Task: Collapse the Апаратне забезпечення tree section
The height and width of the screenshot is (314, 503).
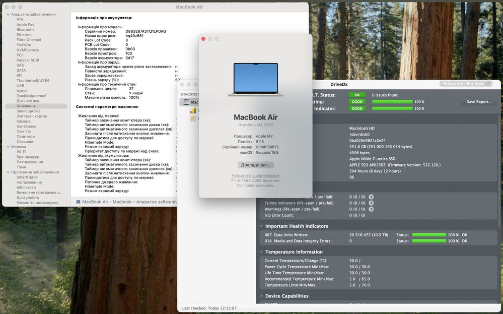Action: click(9, 15)
